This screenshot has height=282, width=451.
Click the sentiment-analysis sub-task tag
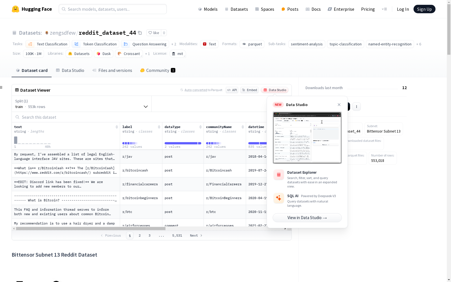point(307,44)
